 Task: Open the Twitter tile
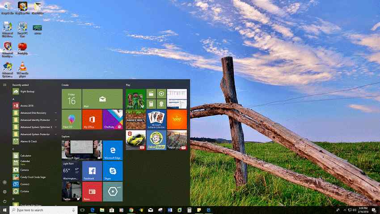coord(72,192)
